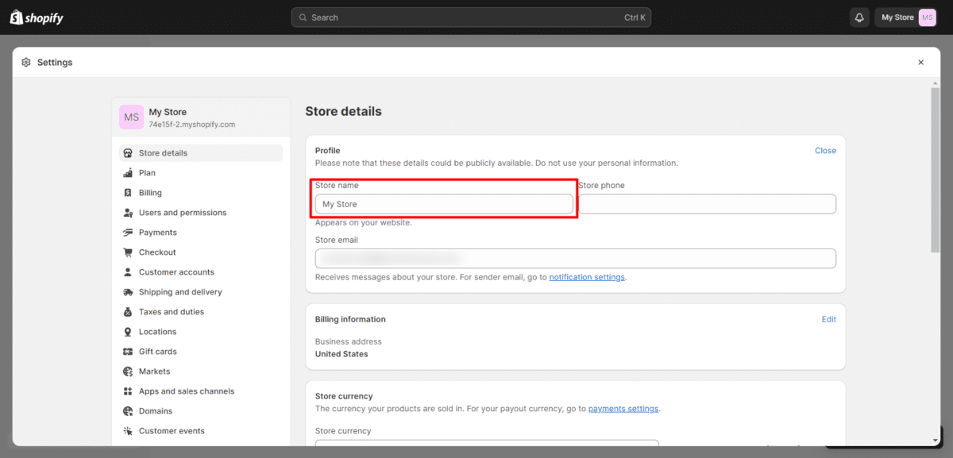This screenshot has width=953, height=458.
Task: Click the Locations pin icon
Action: tap(129, 331)
